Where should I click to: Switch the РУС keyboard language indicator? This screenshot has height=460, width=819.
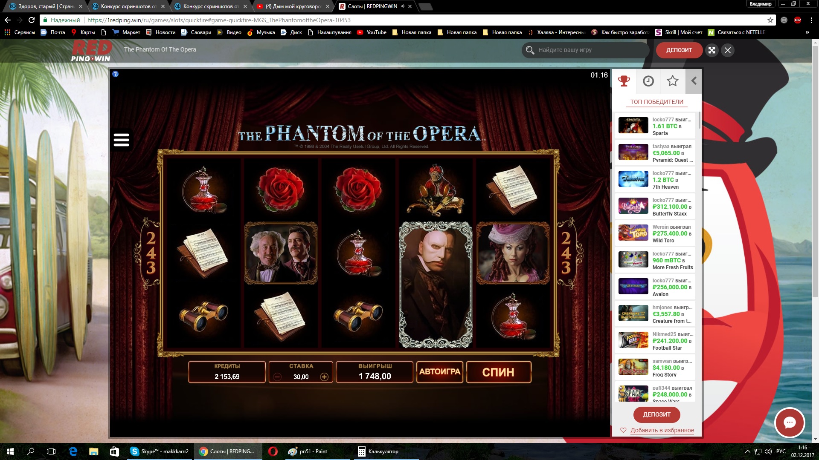tap(781, 451)
